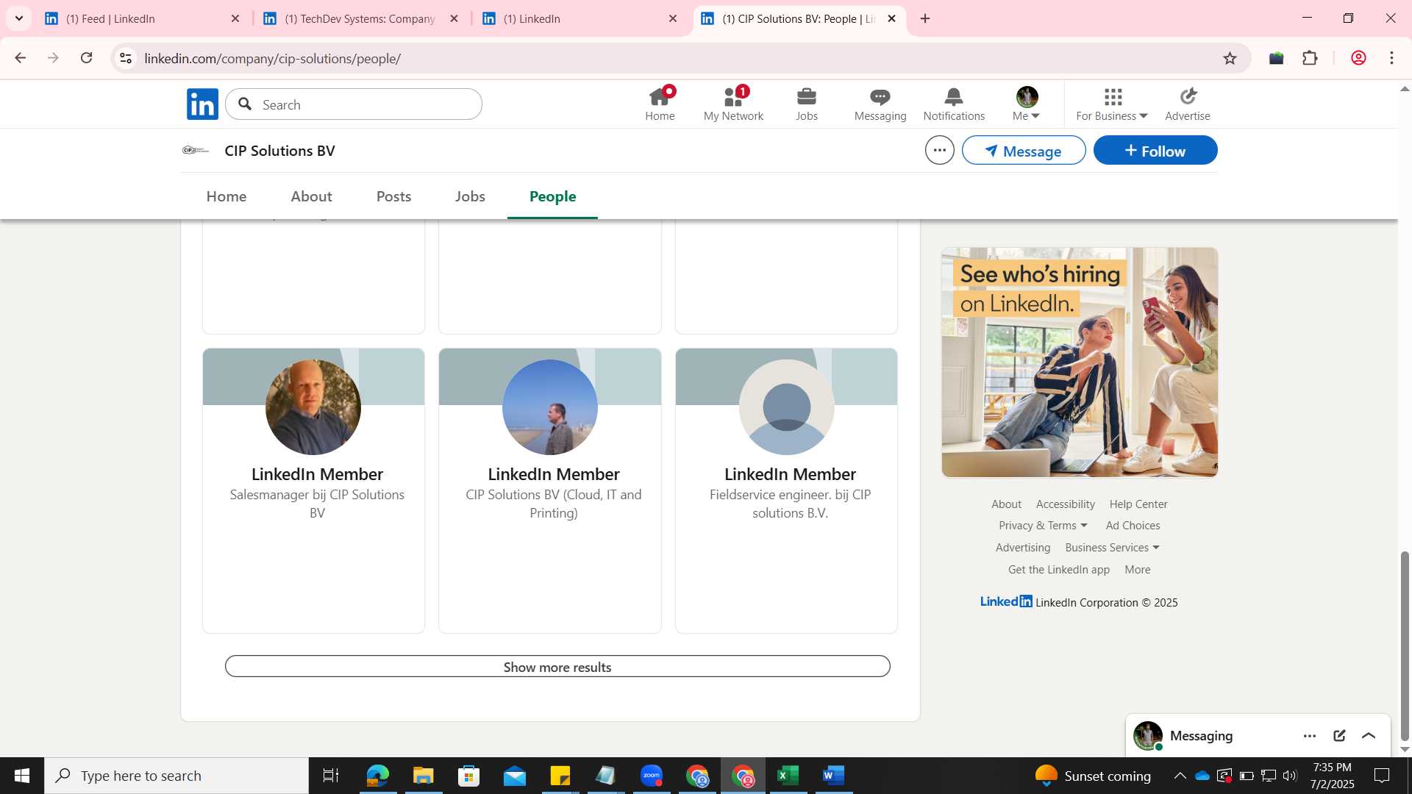Click See who's hiring ad image

(1080, 362)
